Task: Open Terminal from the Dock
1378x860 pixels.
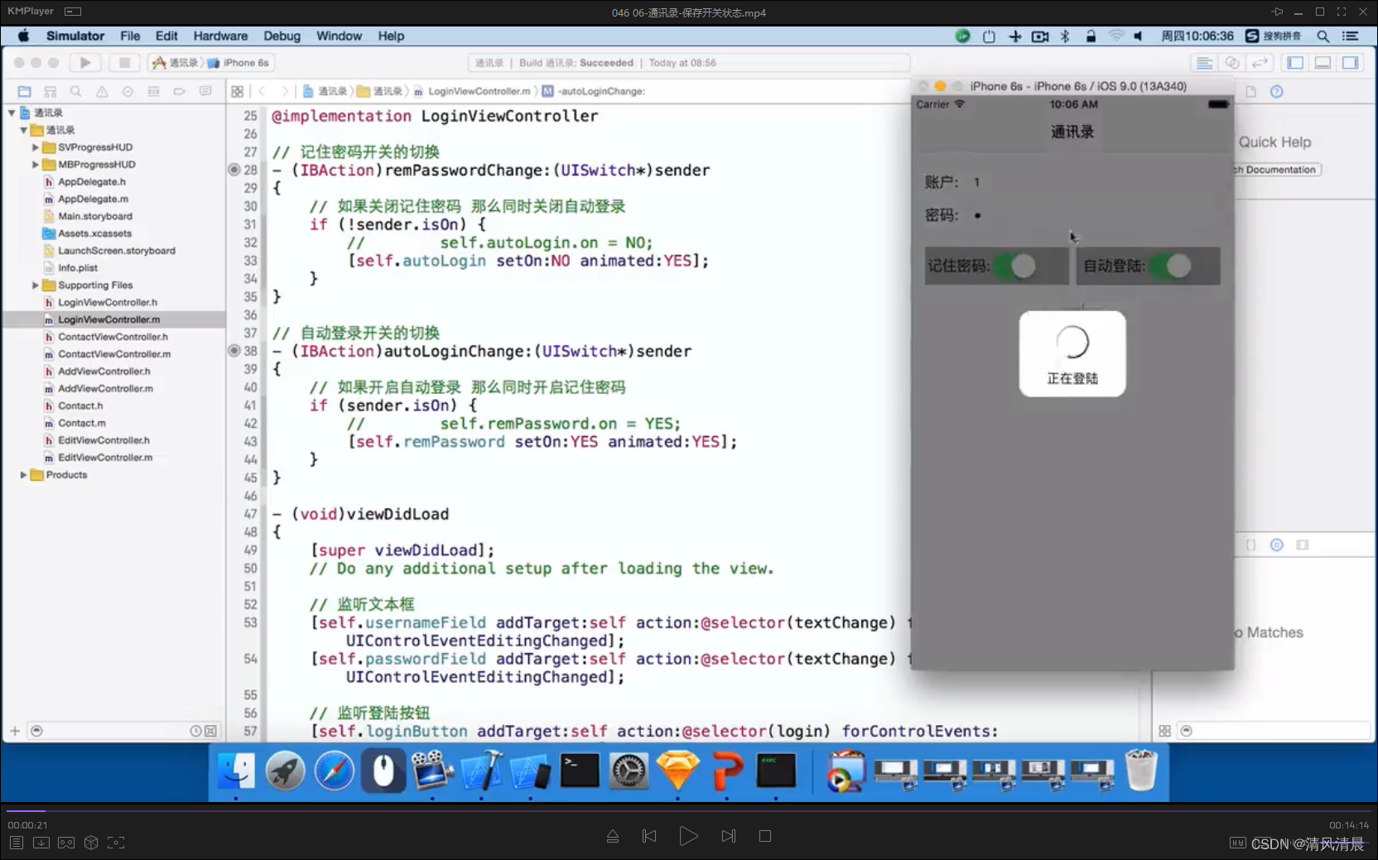Action: click(x=580, y=771)
